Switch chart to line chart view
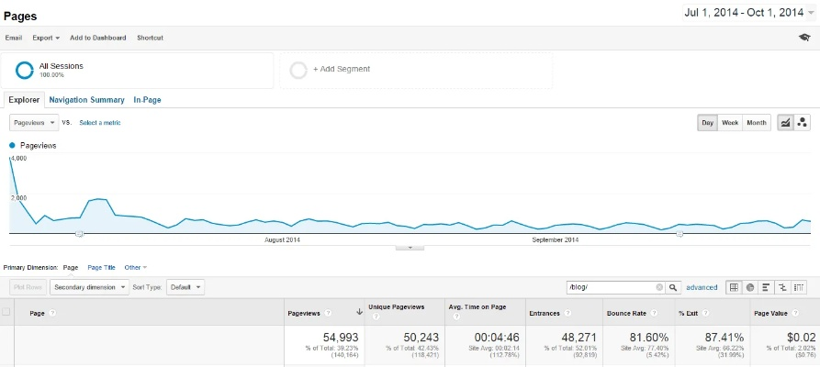Viewport: 820px width, 367px height. click(x=786, y=123)
